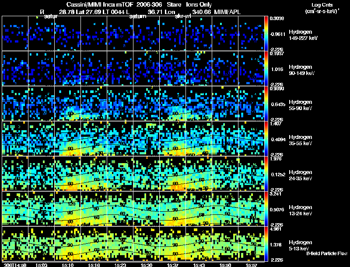The width and height of the screenshot is (350, 267).
Task: Click the colorbar beside the 35-55 keV row
Action: [x=266, y=139]
